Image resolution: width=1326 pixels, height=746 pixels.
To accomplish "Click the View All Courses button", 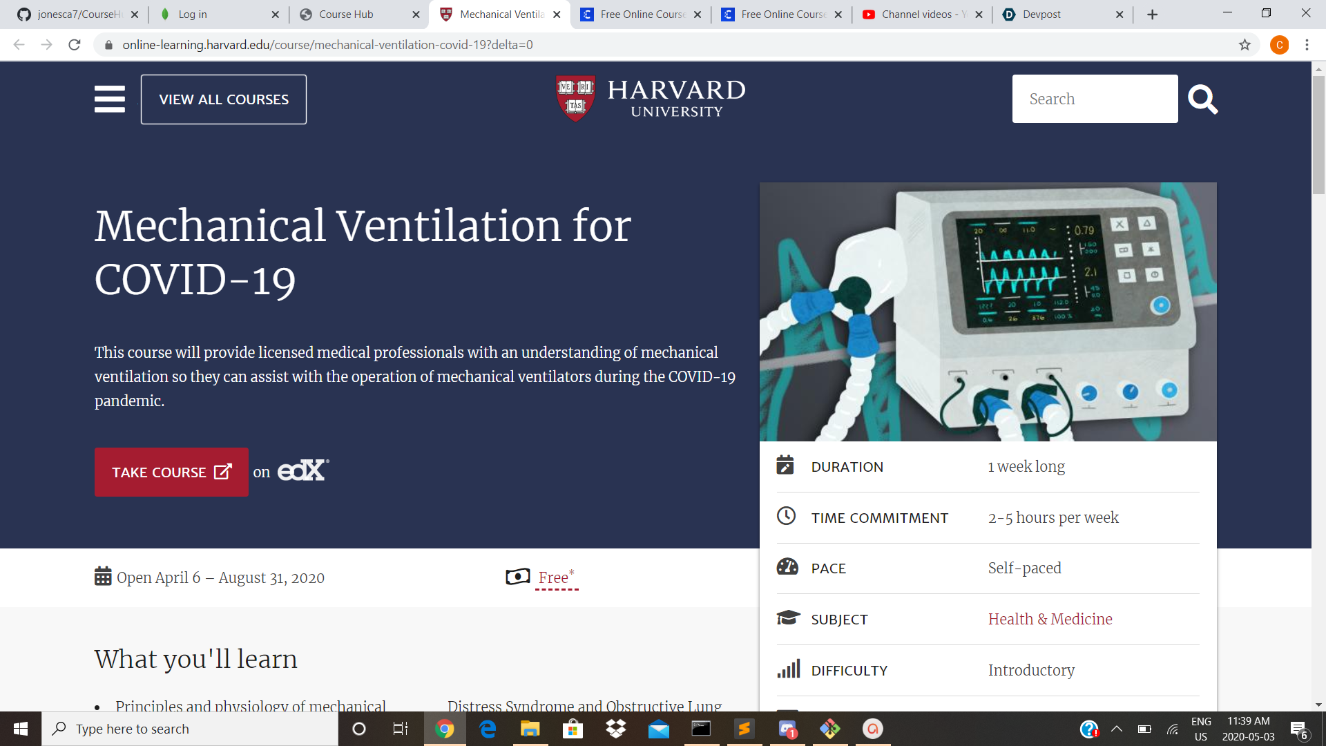I will [x=224, y=99].
